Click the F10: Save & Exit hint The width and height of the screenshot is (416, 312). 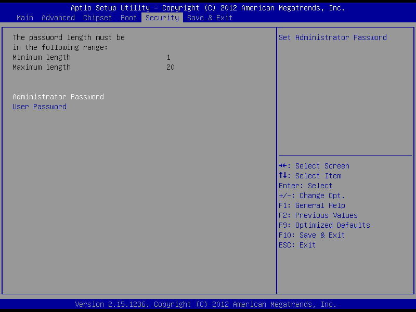(312, 235)
